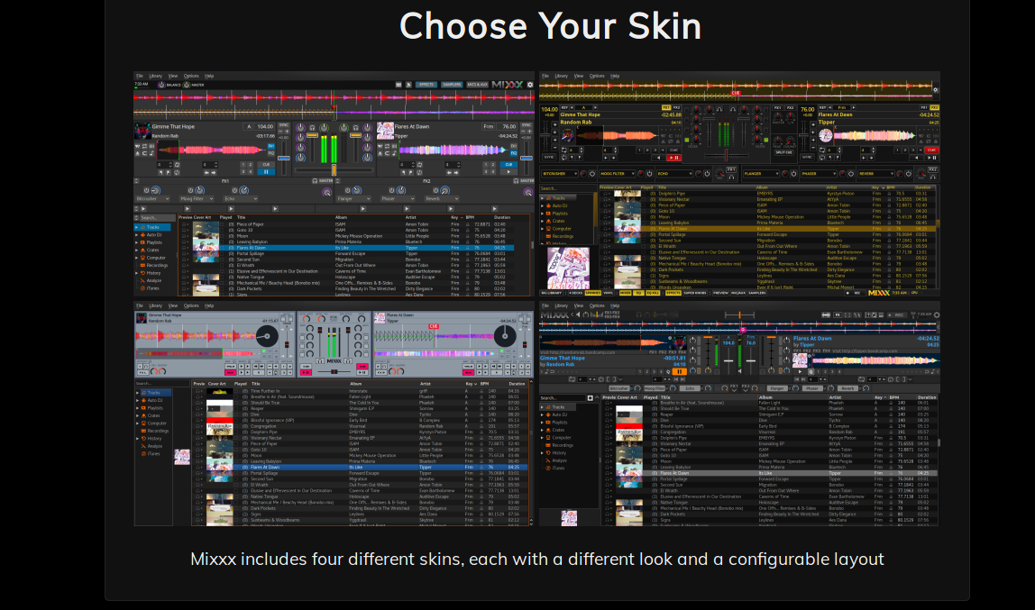This screenshot has width=1035, height=610.
Task: Click the SYNC button on deck 1, top-left skin
Action: point(284,124)
